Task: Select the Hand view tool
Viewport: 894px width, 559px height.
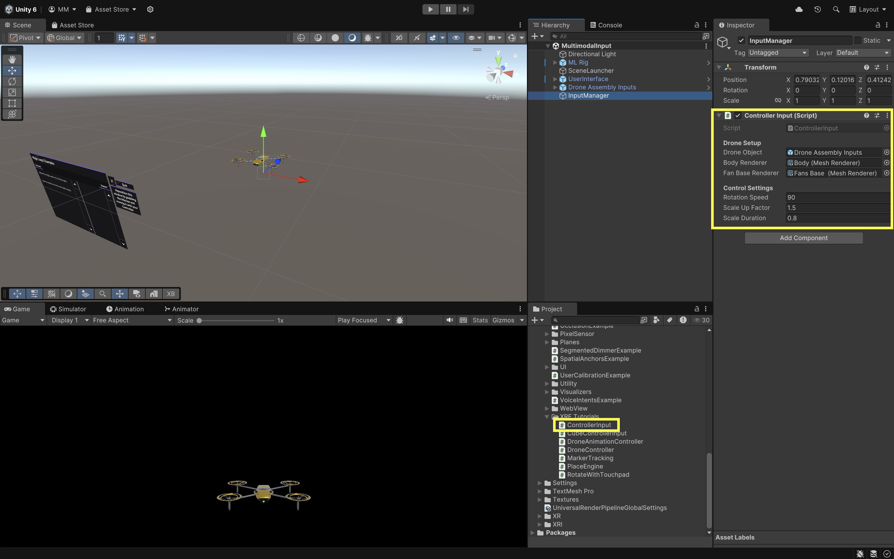Action: pos(12,60)
